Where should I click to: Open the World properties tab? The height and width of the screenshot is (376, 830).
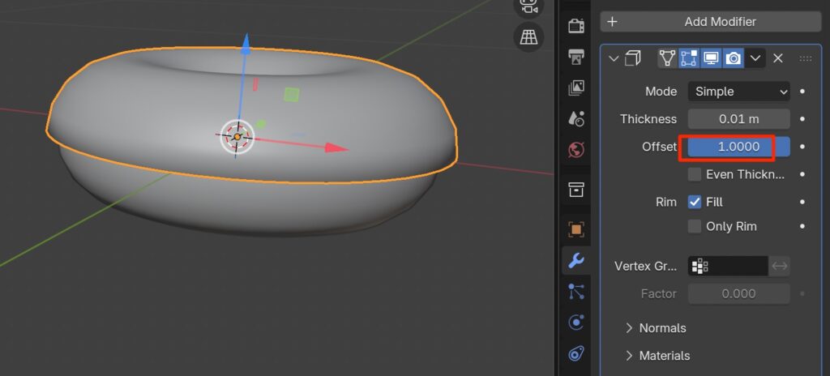576,149
